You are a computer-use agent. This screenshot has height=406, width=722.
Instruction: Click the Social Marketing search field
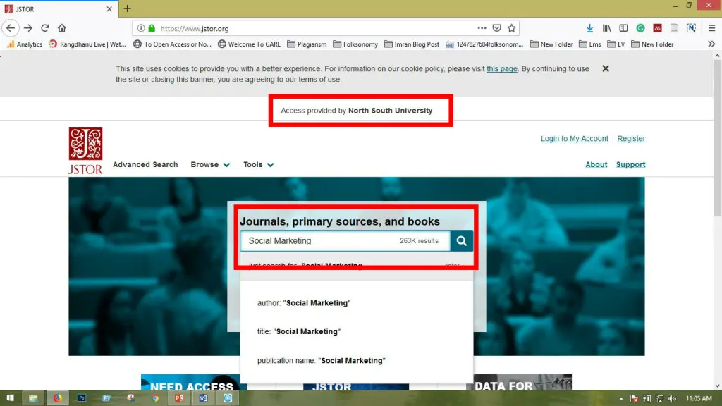click(345, 241)
